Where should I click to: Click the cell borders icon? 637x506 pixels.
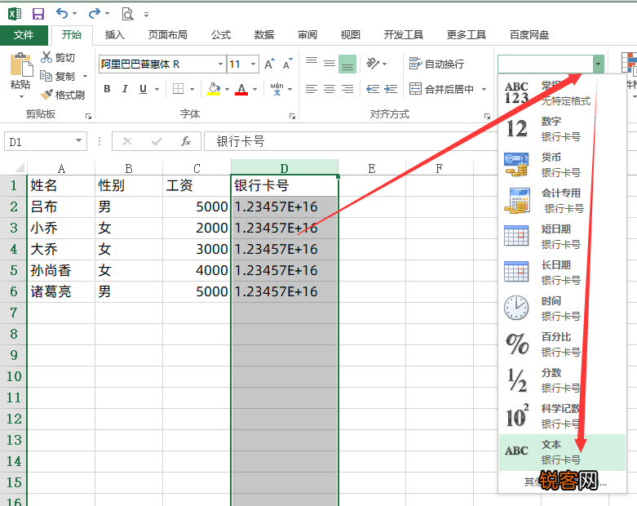(x=178, y=89)
